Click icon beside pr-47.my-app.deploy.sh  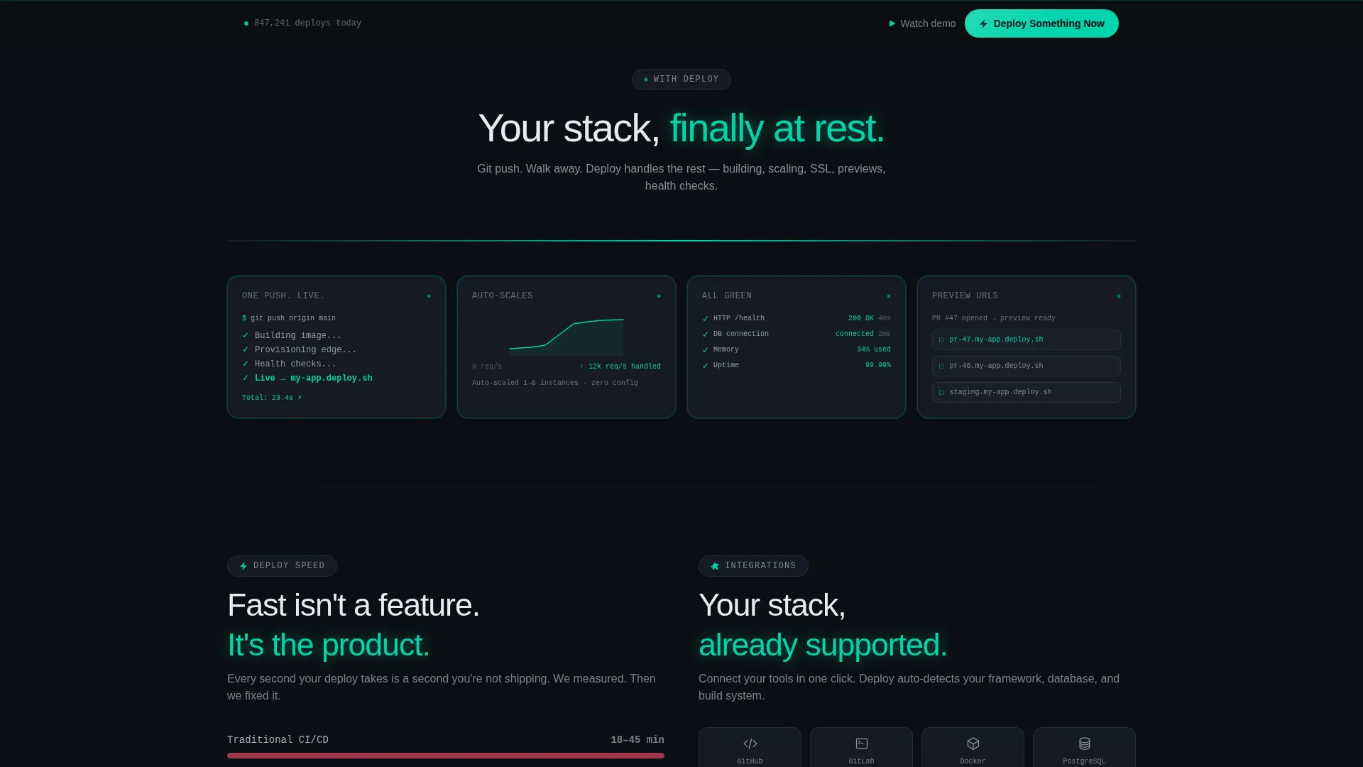941,340
